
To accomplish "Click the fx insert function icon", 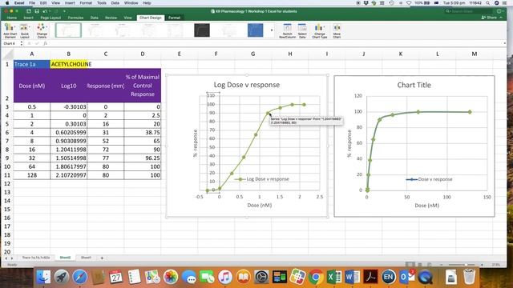I will point(46,43).
